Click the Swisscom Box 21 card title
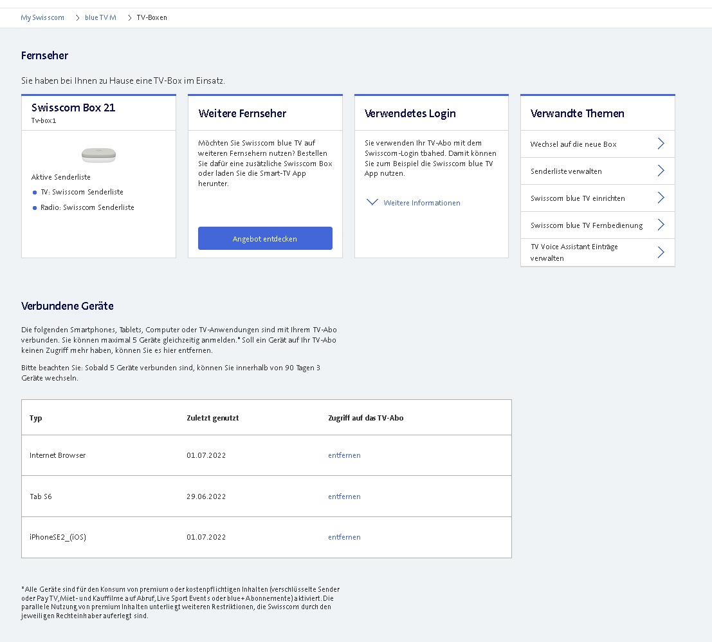Screen dimensions: 712x642 pyautogui.click(x=73, y=108)
